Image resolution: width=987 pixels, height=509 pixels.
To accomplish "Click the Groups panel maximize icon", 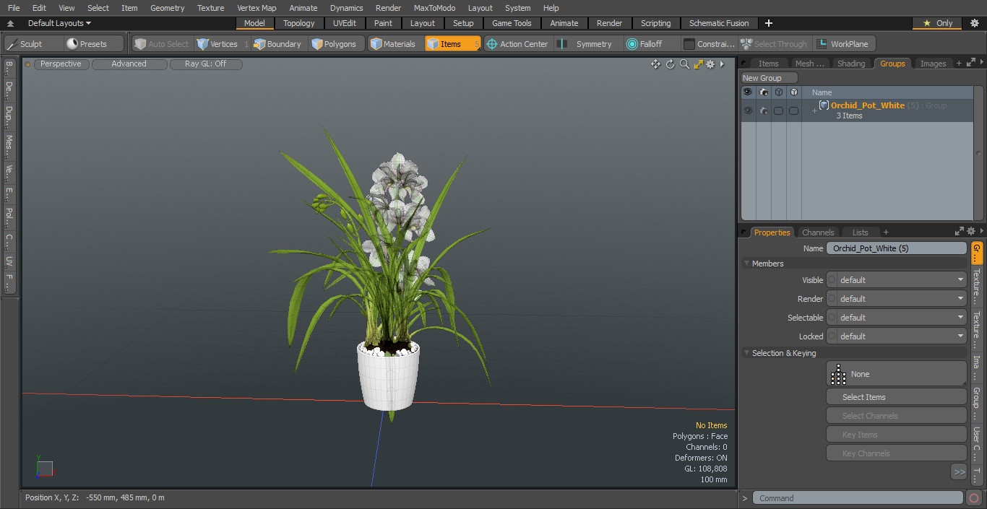I will tap(970, 64).
